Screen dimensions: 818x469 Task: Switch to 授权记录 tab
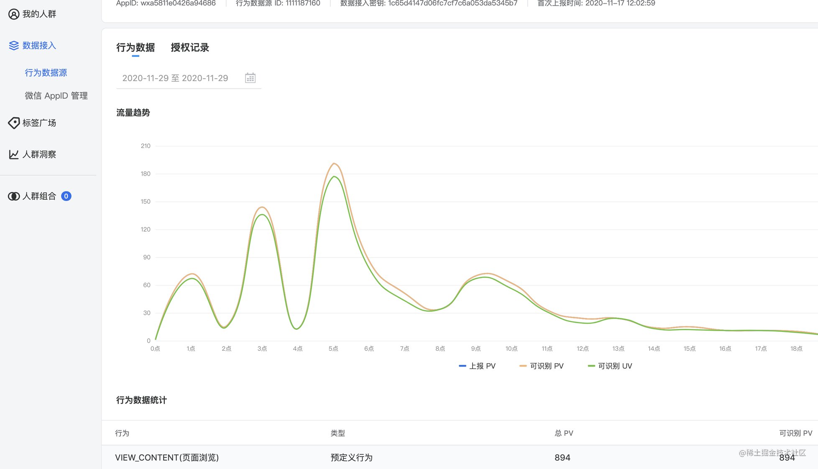coord(190,48)
